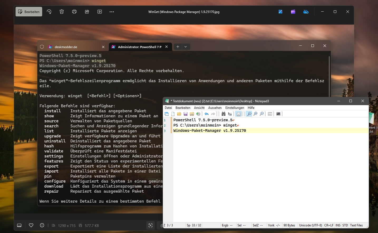Screen dimensions: 378x233
Task: Create a new blank document in Notepad3
Action: point(173,114)
